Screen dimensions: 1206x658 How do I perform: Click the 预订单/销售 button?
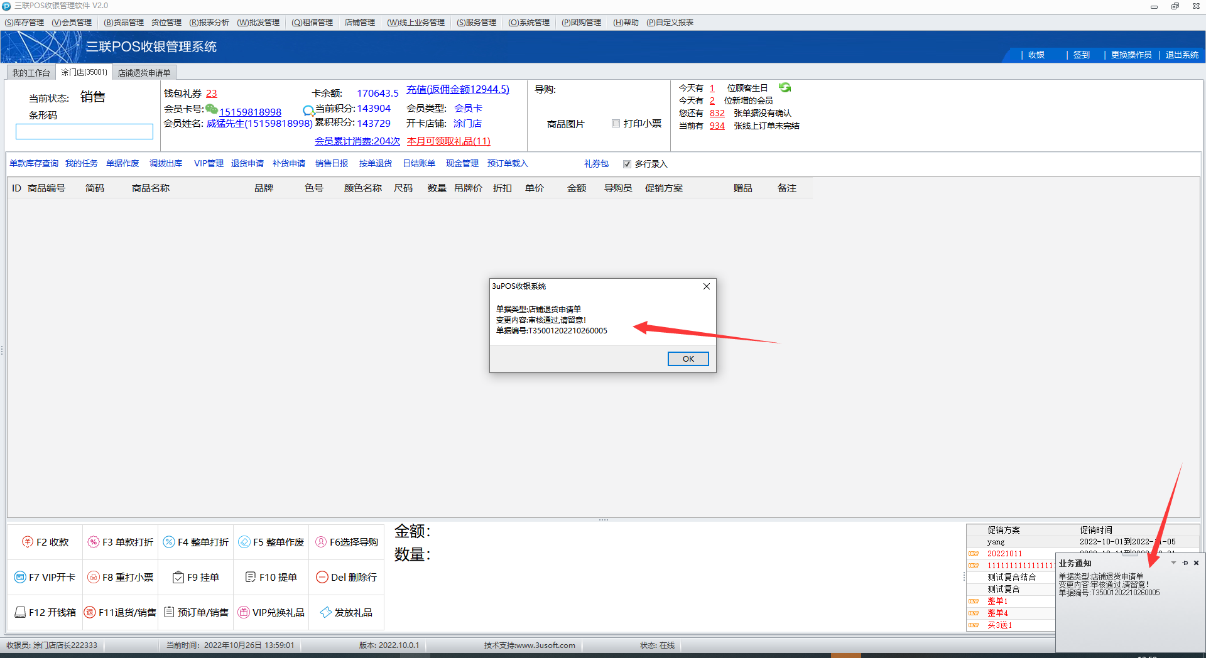[196, 612]
